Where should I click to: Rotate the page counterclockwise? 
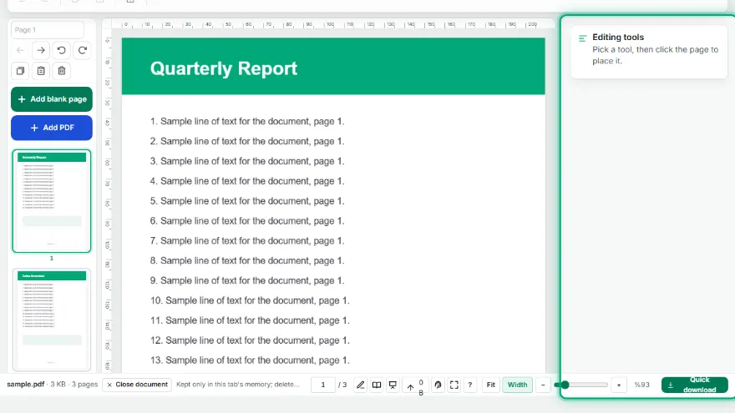(62, 50)
